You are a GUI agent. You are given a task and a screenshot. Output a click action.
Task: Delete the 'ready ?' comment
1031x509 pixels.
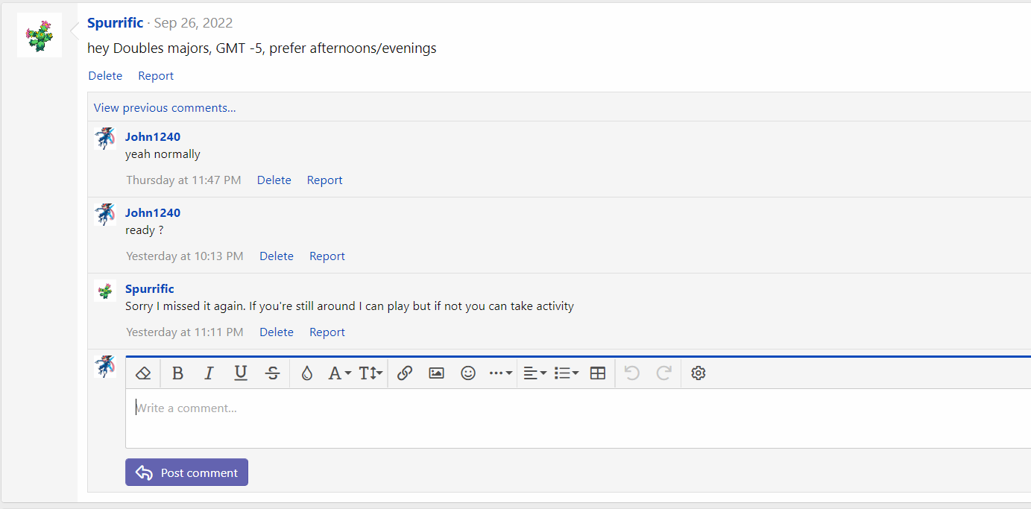pos(277,256)
